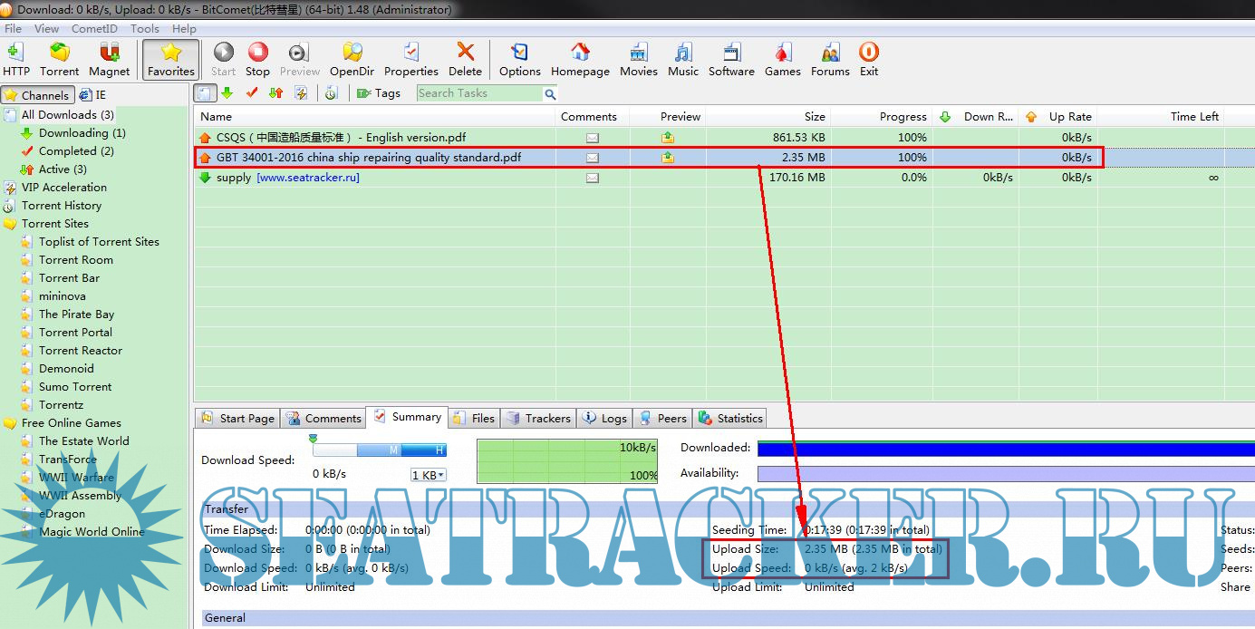Open the OpenDir folder icon
The width and height of the screenshot is (1255, 629).
tap(352, 59)
